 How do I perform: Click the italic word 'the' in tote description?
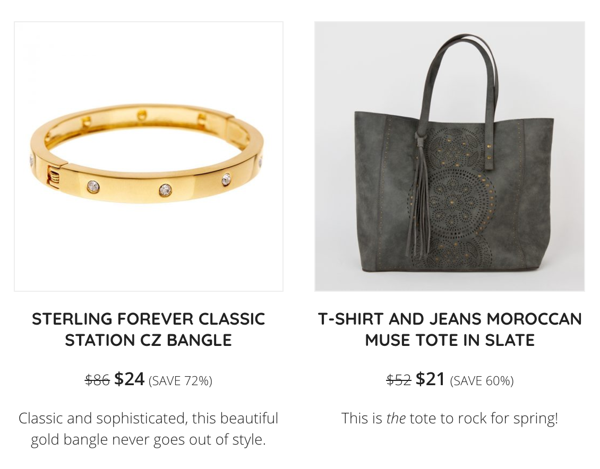pos(396,418)
